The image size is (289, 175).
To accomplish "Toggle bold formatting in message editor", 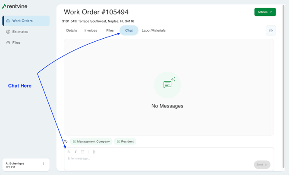I will [69, 152].
